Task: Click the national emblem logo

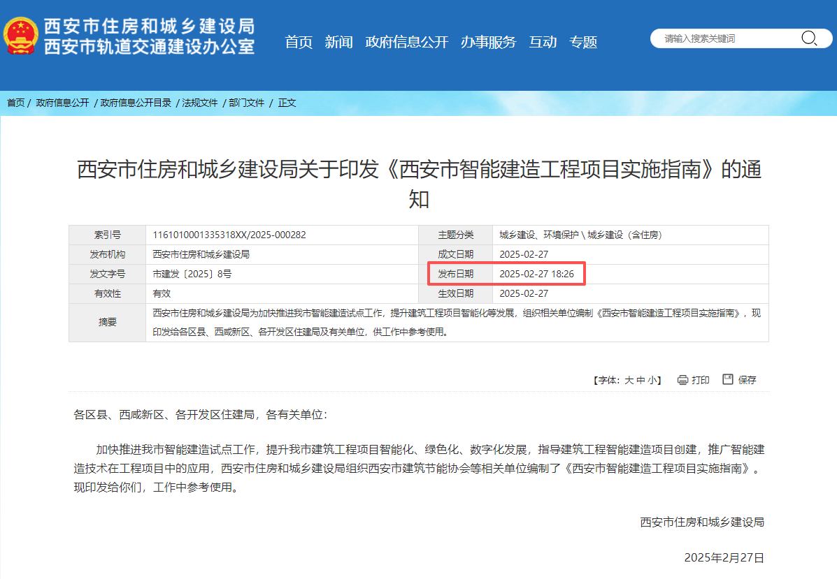Action: click(21, 36)
